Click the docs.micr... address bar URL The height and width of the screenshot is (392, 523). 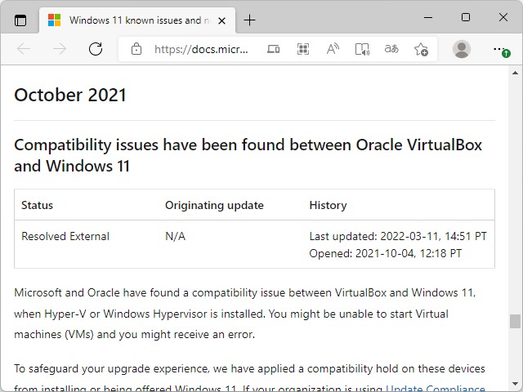[201, 49]
